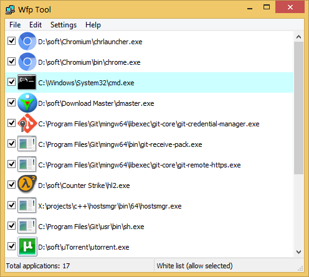309x277 pixels.
Task: Close the Wfp Tool window
Action: (x=290, y=7)
